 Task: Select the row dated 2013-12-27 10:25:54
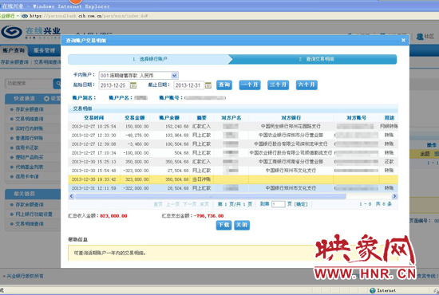[x=233, y=127]
